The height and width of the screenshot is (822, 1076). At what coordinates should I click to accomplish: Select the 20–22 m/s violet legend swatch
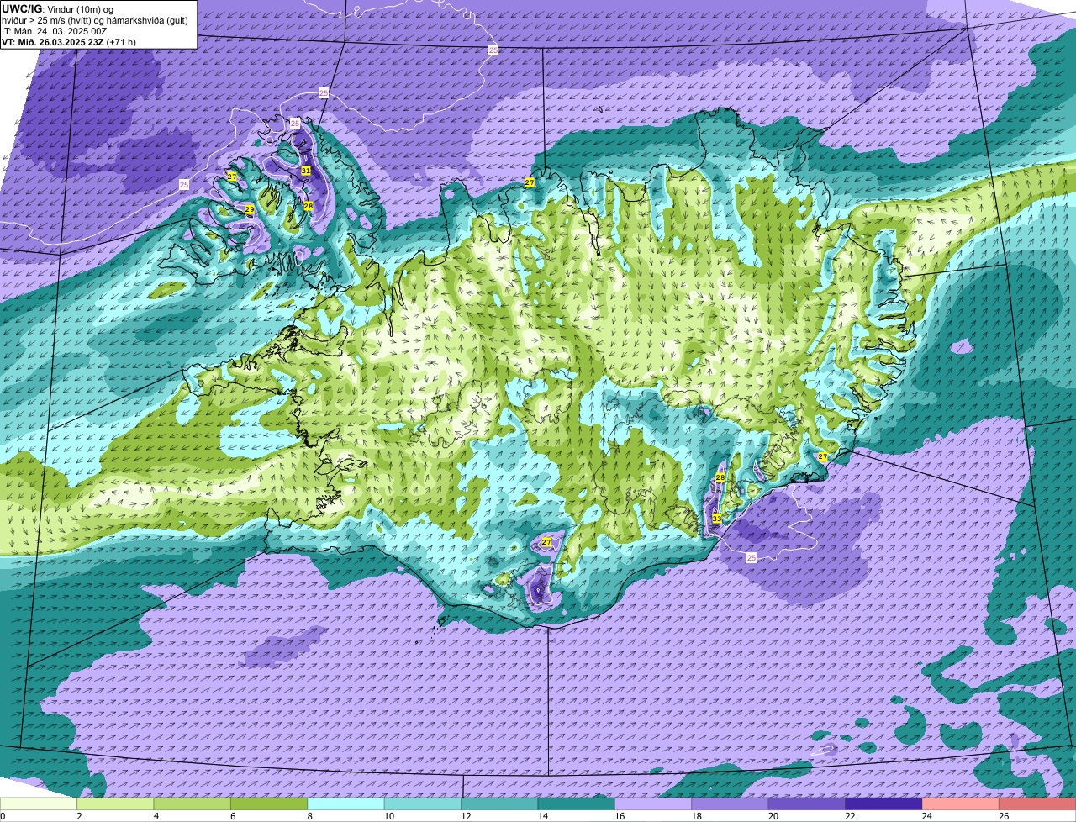point(807,804)
